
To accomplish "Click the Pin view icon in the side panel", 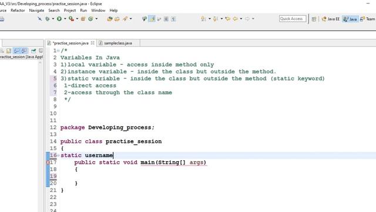I will 33,51.
